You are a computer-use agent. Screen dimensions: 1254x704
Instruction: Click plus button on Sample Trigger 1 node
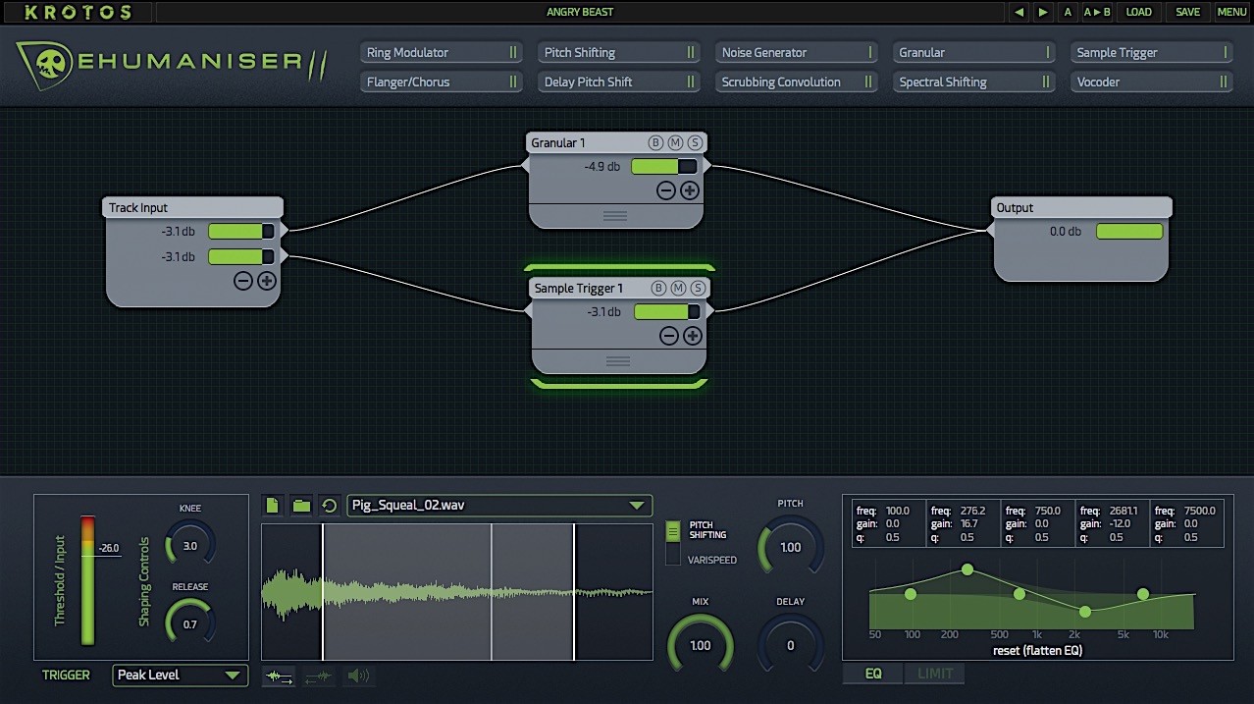[x=693, y=336]
